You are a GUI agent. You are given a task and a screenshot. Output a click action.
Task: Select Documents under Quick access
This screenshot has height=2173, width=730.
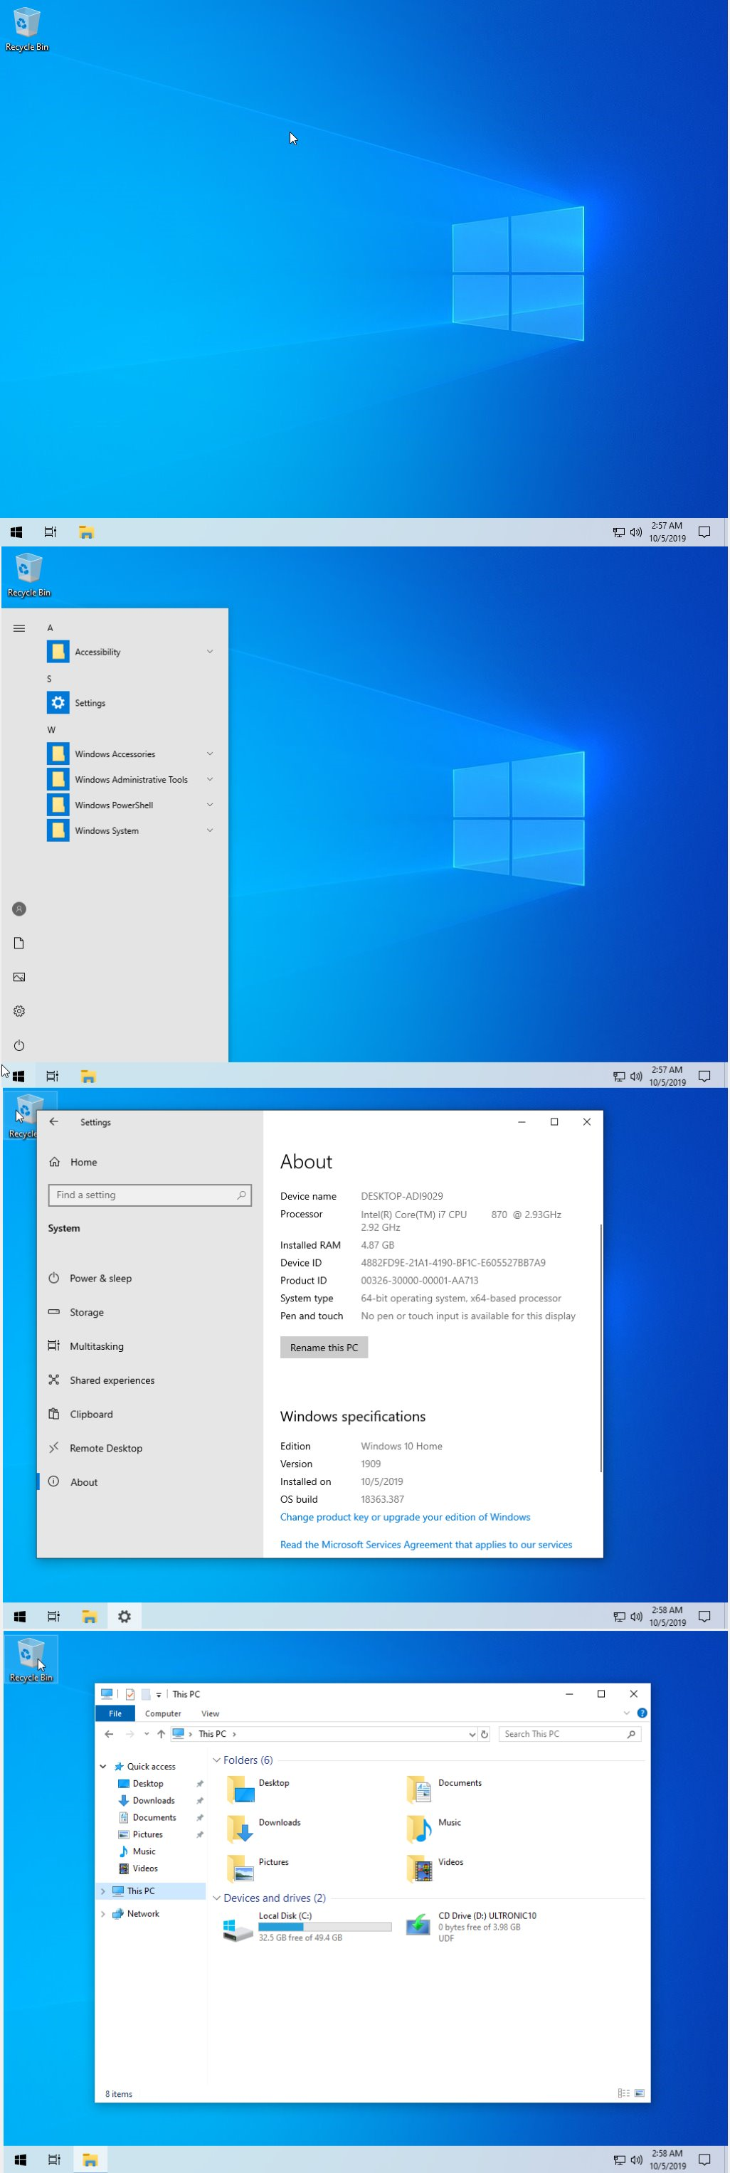pyautogui.click(x=154, y=1817)
